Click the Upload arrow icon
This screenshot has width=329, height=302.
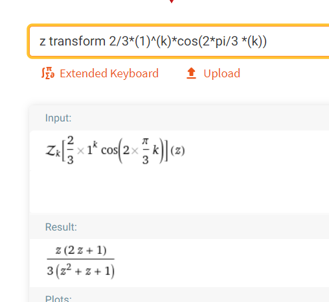click(191, 73)
